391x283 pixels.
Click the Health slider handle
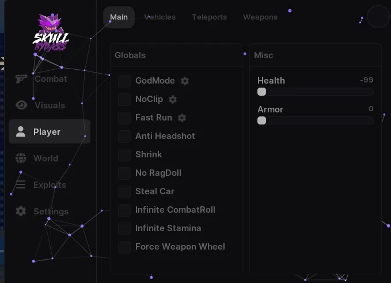[262, 92]
